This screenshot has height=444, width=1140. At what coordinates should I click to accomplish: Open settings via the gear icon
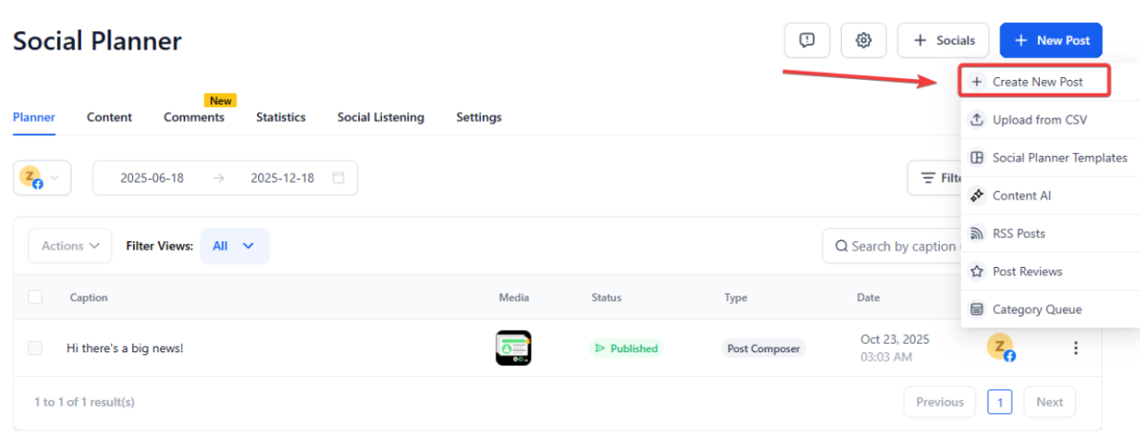point(863,40)
